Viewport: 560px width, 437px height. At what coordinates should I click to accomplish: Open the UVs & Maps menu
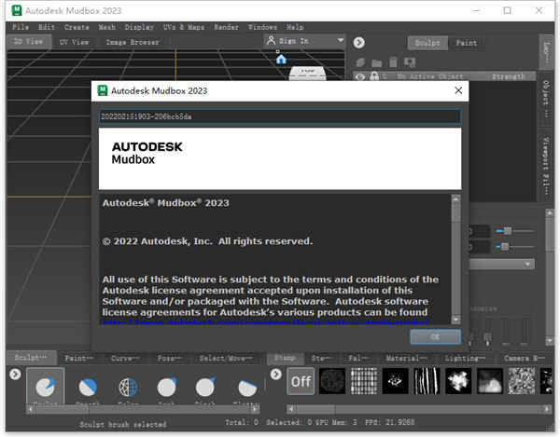coord(184,27)
